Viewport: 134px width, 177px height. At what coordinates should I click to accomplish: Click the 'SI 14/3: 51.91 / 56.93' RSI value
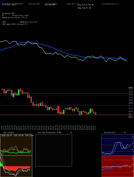click(x=20, y=16)
